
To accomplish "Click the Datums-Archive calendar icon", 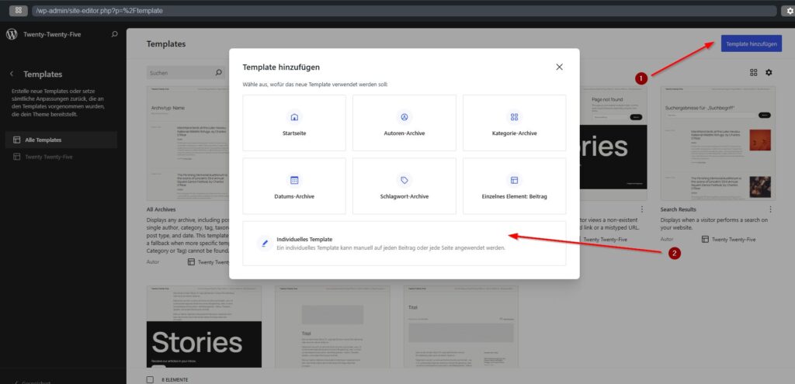I will (294, 180).
